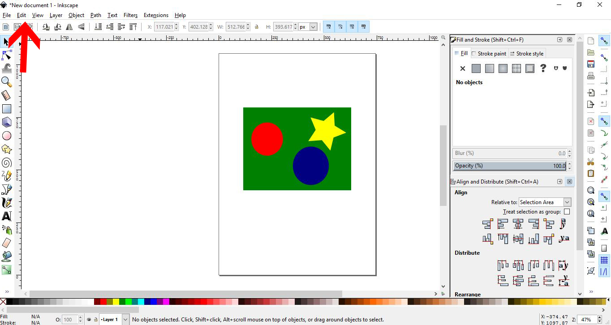Viewport: 611px width, 325px height.
Task: Select the Tweak objects tool
Action: (x=7, y=68)
